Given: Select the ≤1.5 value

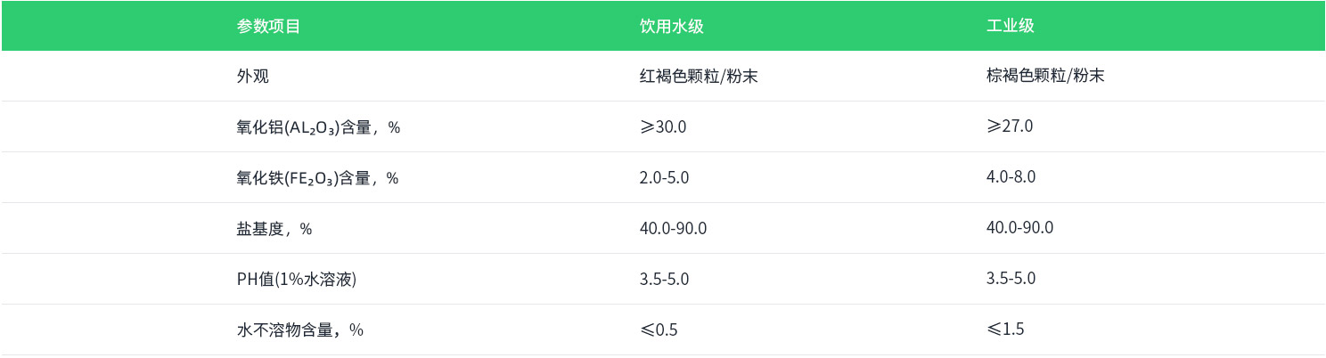Looking at the screenshot, I should click(1005, 330).
